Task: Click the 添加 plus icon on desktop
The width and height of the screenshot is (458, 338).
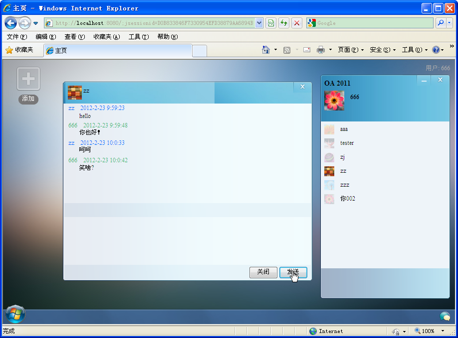Action: pyautogui.click(x=28, y=79)
